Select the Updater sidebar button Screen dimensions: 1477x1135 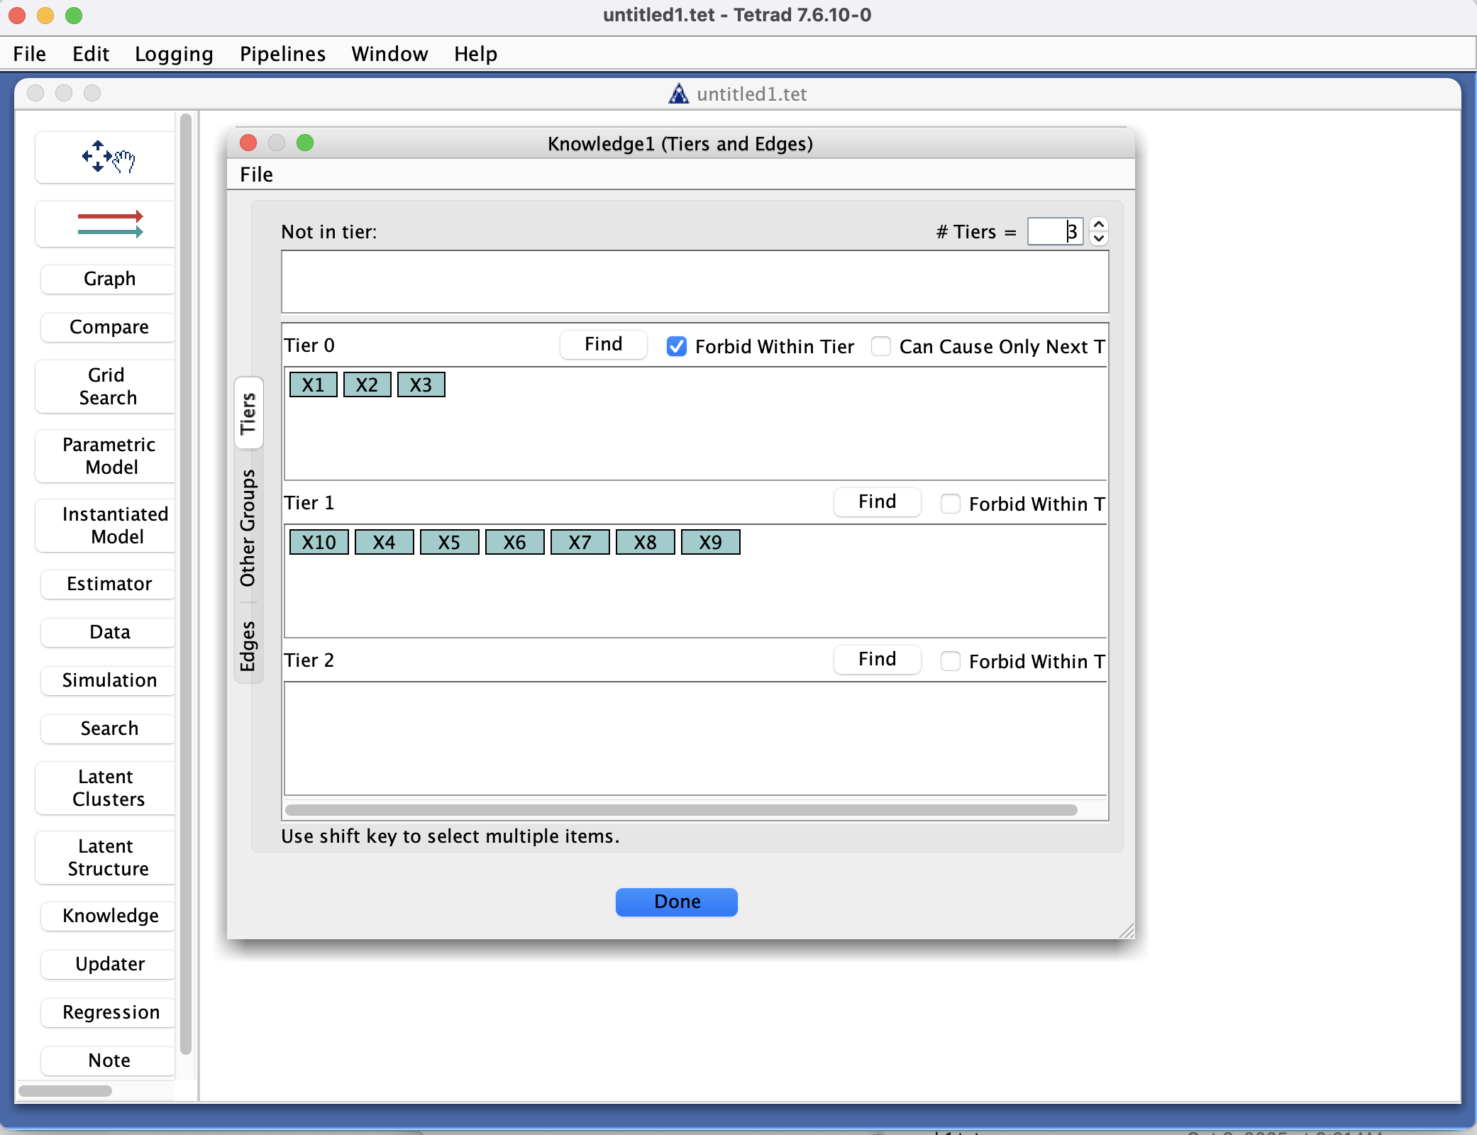109,964
